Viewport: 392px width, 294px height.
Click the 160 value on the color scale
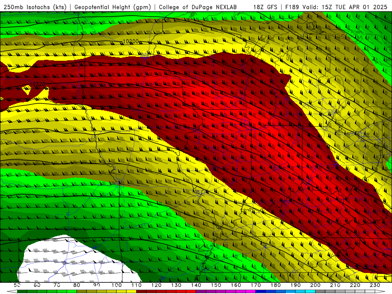click(236, 285)
